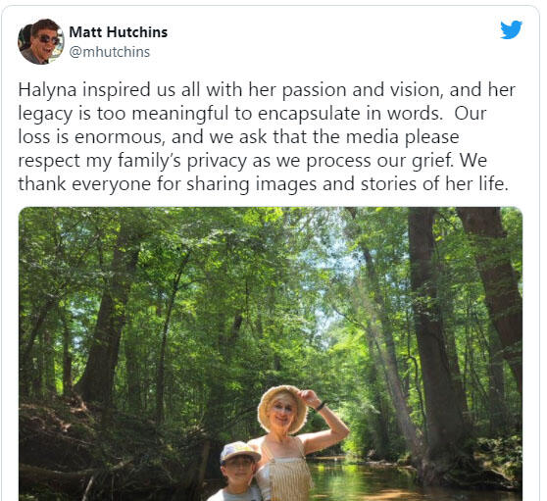Click the Twitter bird logo
547x501 pixels.
pyautogui.click(x=511, y=29)
